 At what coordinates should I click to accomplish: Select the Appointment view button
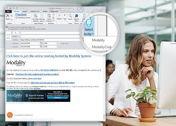(21, 15)
